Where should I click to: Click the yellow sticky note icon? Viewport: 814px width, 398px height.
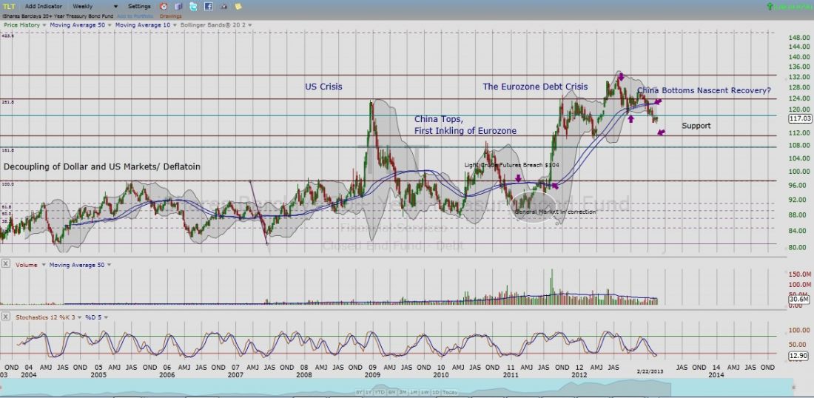pyautogui.click(x=238, y=6)
